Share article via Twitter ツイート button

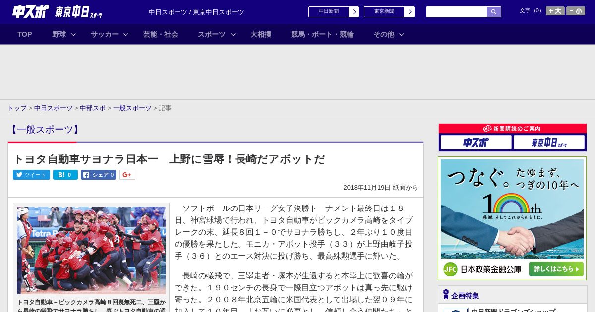tap(31, 175)
